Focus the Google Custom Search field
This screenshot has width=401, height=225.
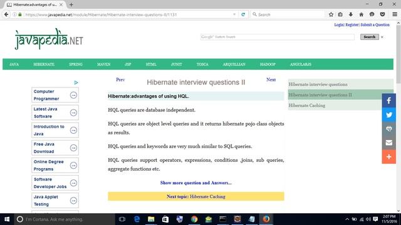(278, 37)
